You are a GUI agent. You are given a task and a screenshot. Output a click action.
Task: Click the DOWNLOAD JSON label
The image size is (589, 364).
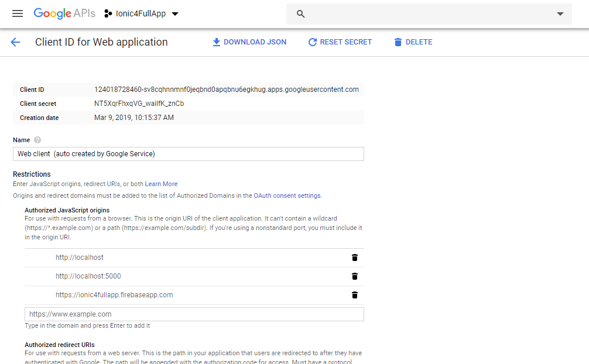click(255, 42)
